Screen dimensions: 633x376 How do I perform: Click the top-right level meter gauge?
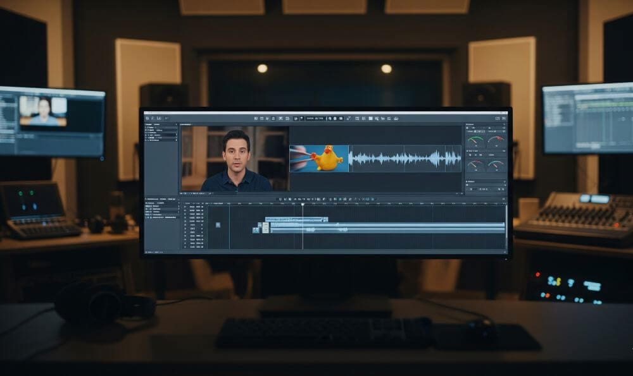tap(496, 140)
